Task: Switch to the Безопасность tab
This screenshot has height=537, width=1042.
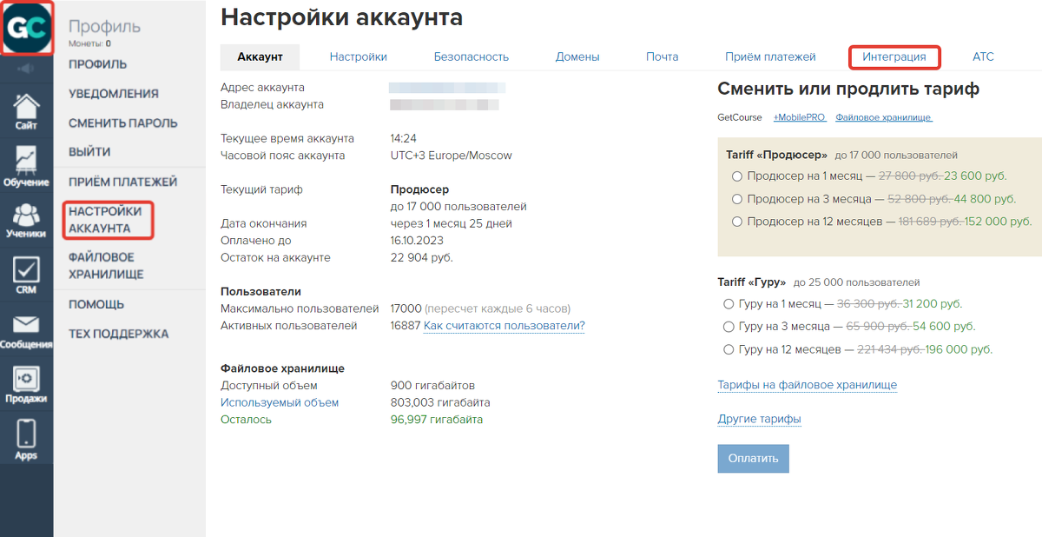Action: (472, 56)
